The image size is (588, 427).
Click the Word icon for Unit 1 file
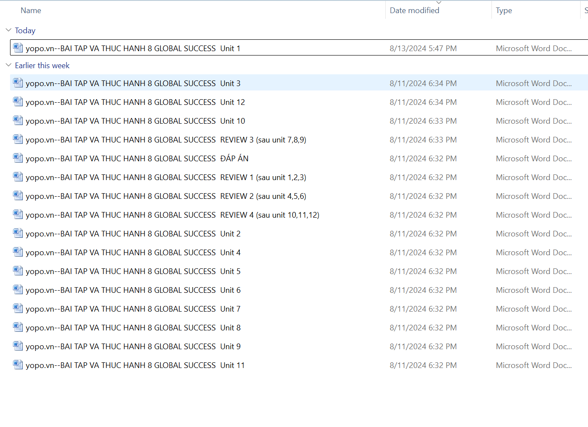coord(18,48)
